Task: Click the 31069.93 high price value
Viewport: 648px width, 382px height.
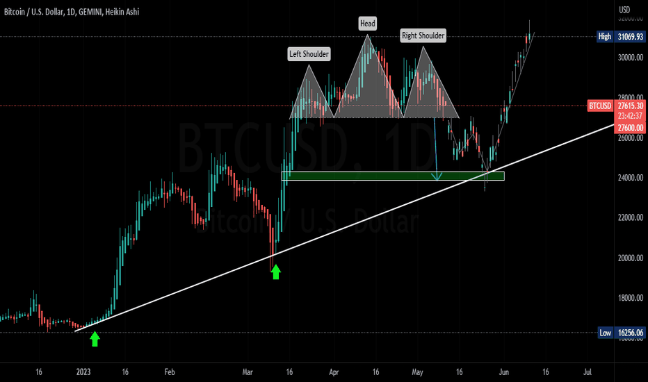Action: (630, 37)
